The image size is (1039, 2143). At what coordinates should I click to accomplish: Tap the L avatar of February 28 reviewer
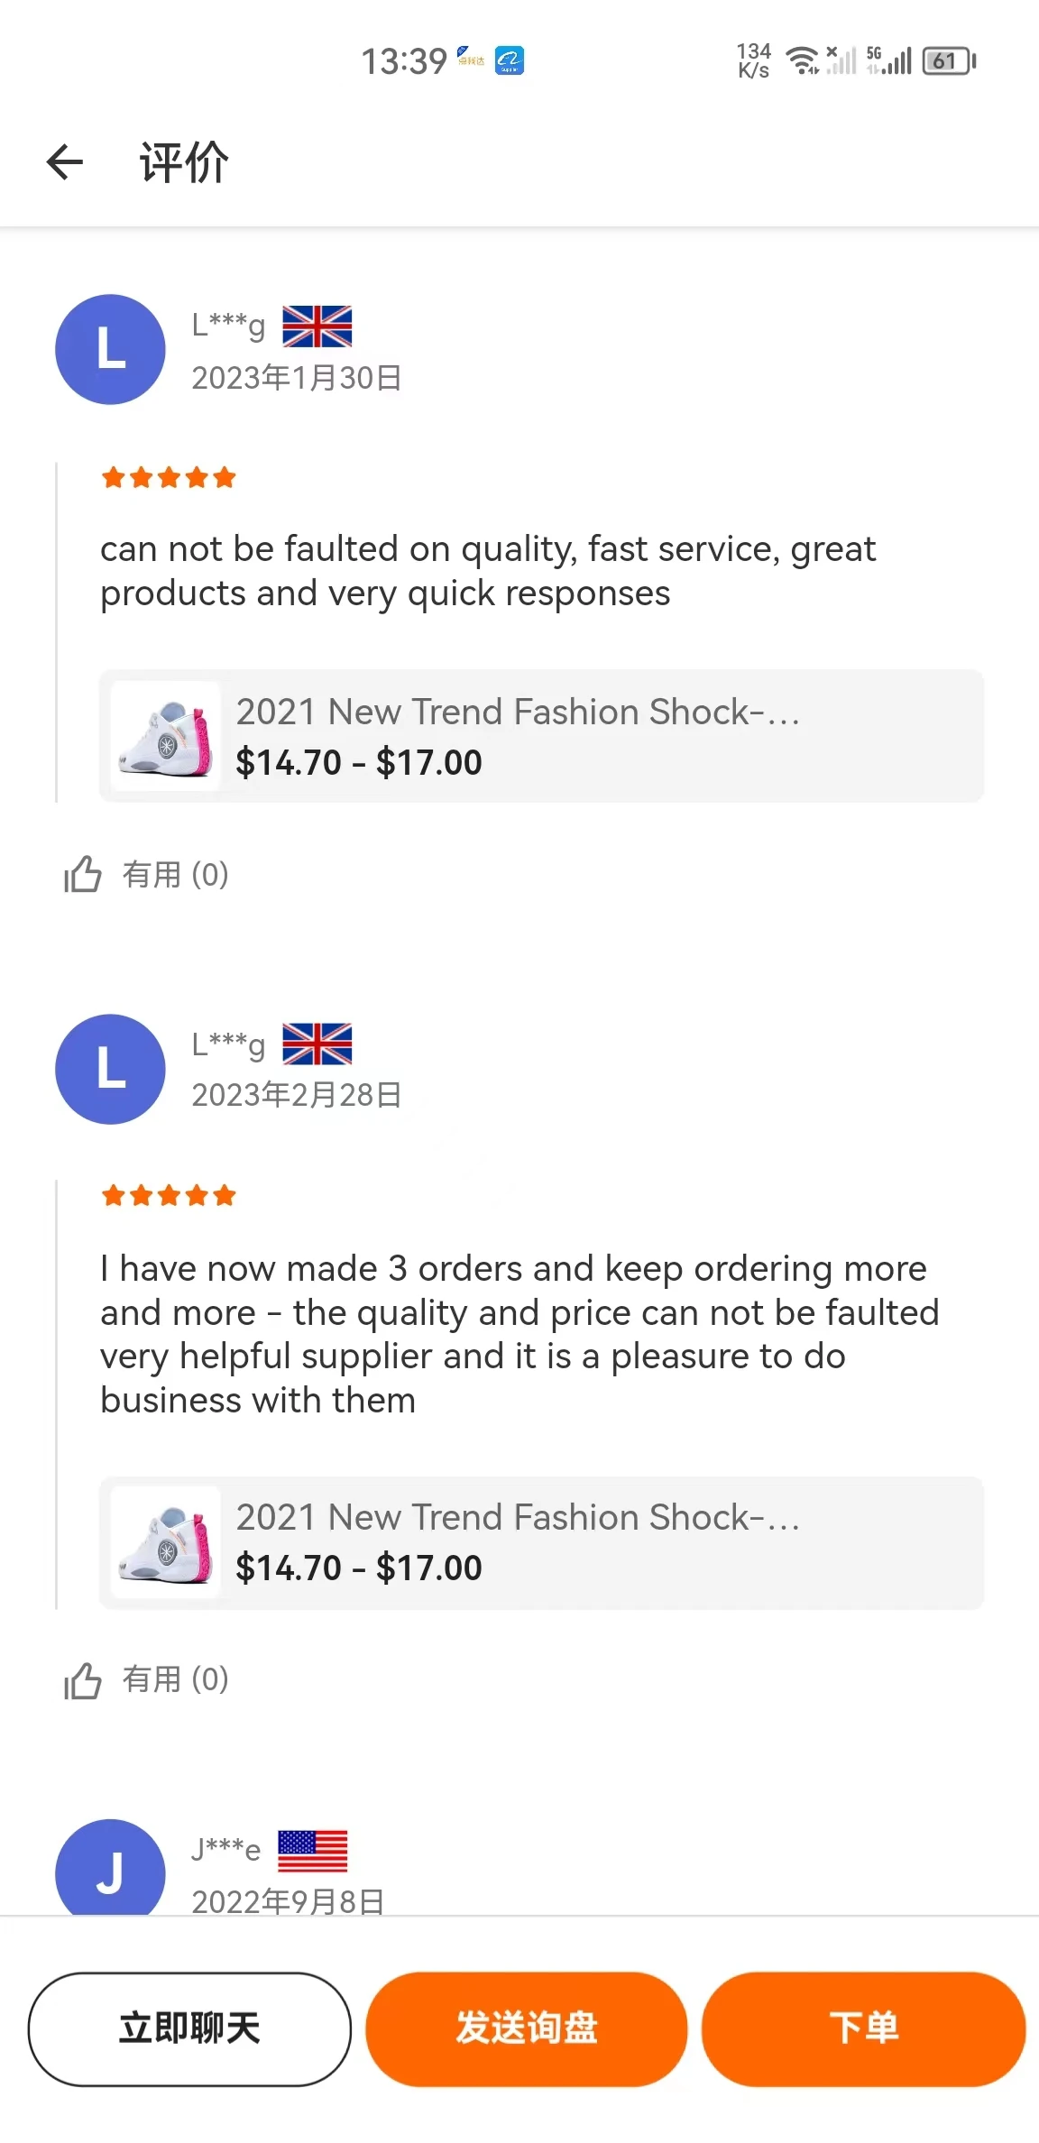click(x=110, y=1069)
